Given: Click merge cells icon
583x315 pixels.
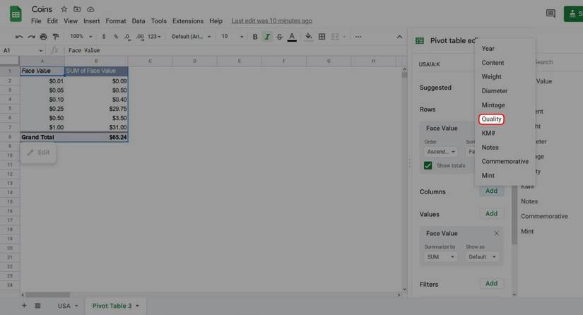Looking at the screenshot, I should [335, 37].
